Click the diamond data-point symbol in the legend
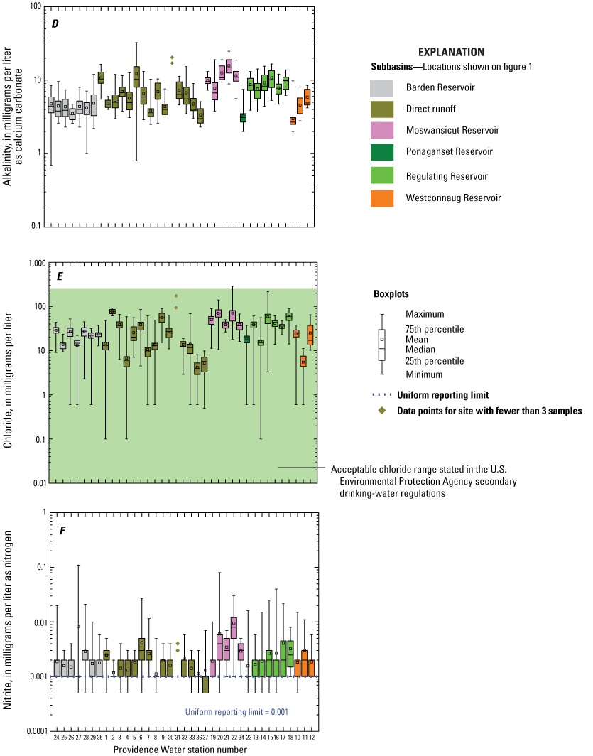The height and width of the screenshot is (756, 593). 383,411
